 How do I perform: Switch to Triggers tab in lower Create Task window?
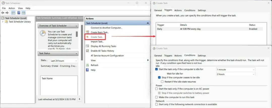(168, 56)
